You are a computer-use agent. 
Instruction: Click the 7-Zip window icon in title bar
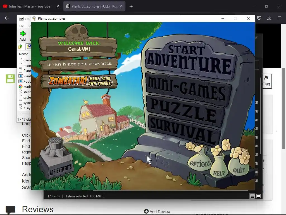[21, 19]
